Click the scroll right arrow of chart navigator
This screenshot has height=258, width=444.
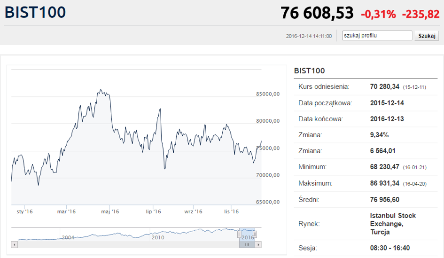(x=258, y=244)
